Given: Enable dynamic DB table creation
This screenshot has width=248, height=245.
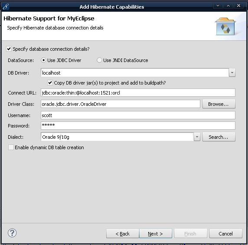Looking at the screenshot, I should coord(11,147).
